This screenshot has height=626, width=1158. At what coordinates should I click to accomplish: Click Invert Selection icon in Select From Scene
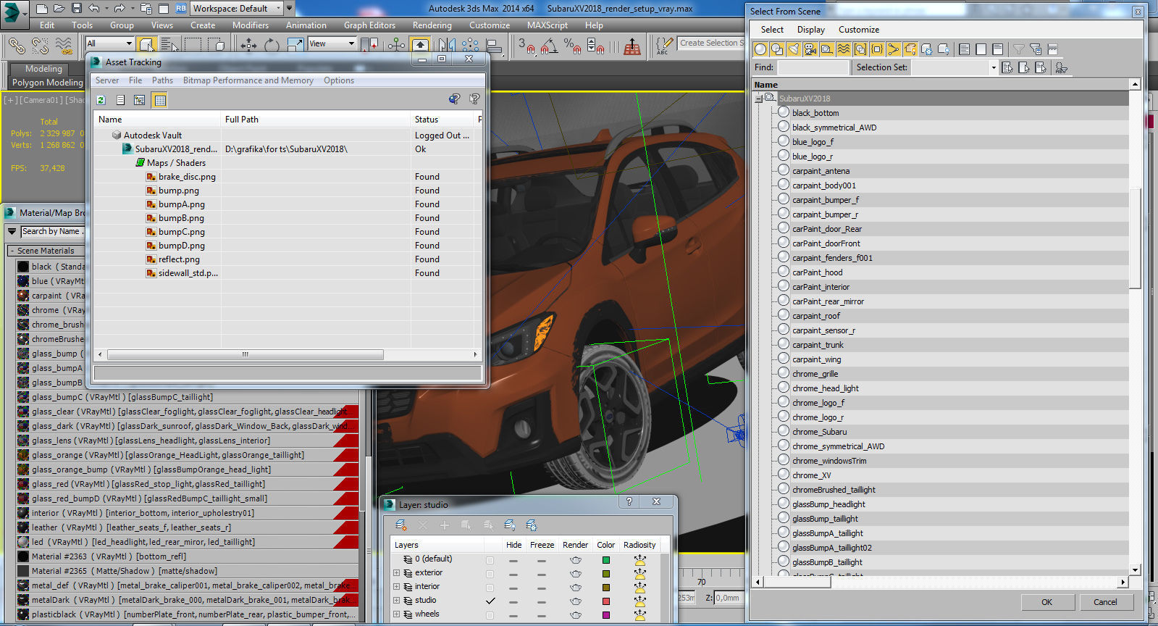pos(997,49)
